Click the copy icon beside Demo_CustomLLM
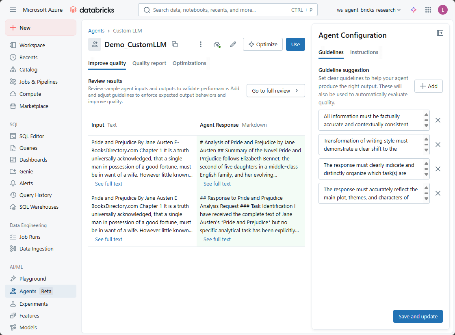Image resolution: width=455 pixels, height=335 pixels. [x=175, y=44]
